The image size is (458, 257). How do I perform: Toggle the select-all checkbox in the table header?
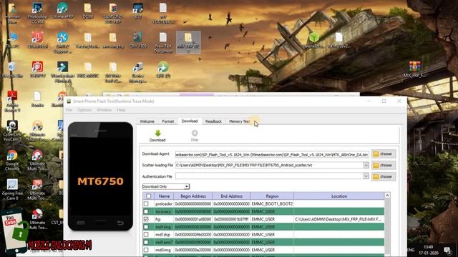pyautogui.click(x=149, y=196)
